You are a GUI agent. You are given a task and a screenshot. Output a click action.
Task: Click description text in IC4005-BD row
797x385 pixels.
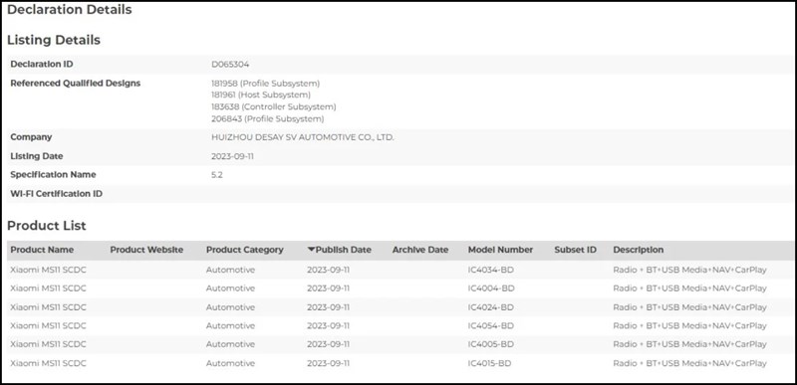point(689,344)
